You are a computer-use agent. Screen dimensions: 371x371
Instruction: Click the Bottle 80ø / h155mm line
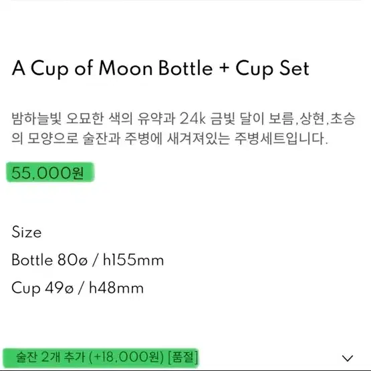tap(88, 260)
